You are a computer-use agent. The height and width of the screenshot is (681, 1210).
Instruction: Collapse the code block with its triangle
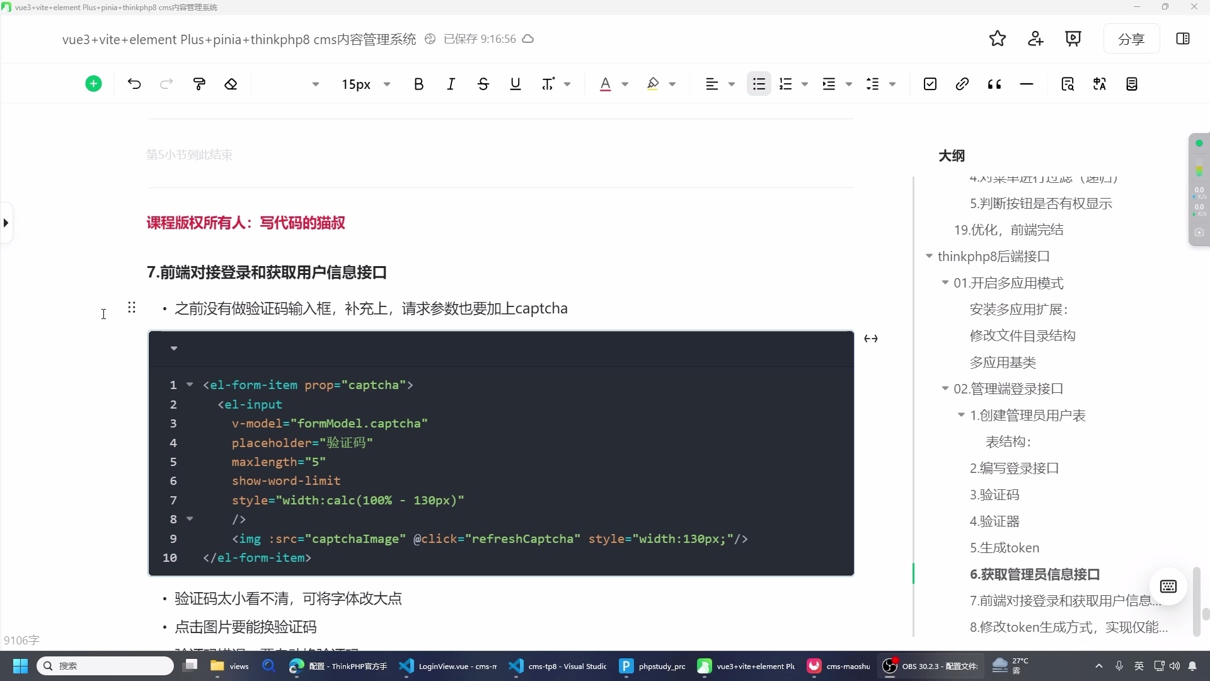point(173,349)
